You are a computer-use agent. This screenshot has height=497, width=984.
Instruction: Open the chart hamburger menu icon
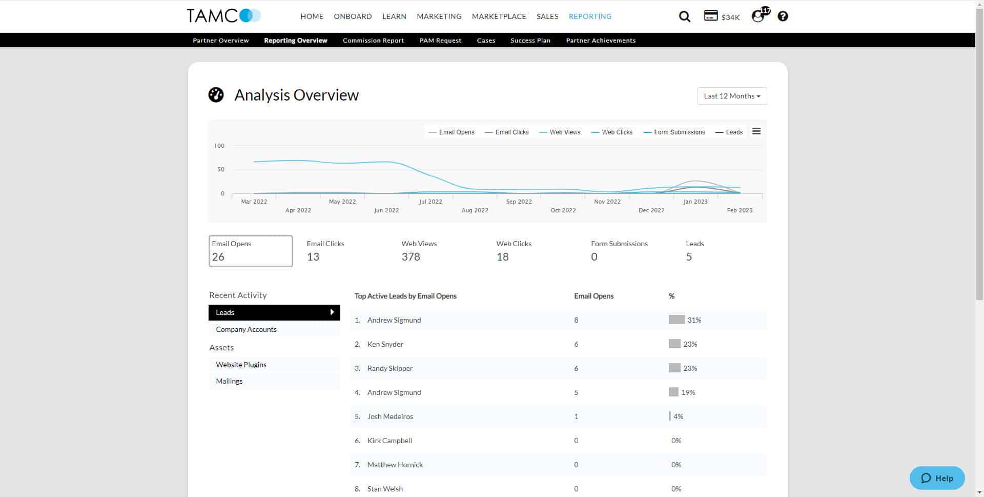[756, 131]
